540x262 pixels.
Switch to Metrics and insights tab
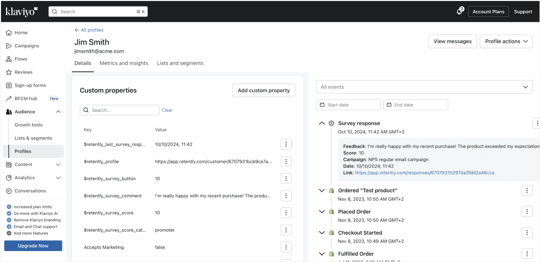pyautogui.click(x=124, y=63)
